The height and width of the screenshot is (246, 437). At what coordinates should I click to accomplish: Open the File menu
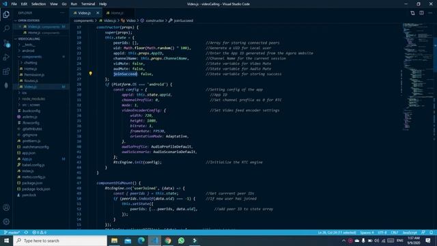click(14, 4)
